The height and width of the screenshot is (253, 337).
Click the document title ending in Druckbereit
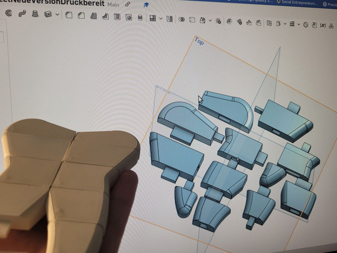click(52, 3)
